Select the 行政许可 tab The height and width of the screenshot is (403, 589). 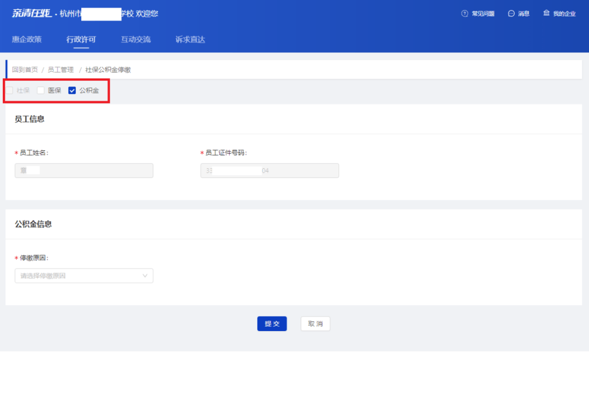(81, 40)
